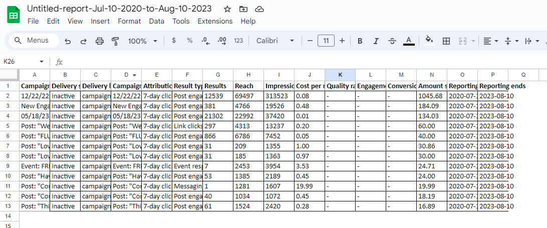The width and height of the screenshot is (547, 228).
Task: Open the horizontal align dropdown
Action: point(490,41)
